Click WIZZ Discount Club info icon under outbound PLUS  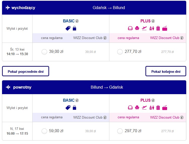[182, 38]
